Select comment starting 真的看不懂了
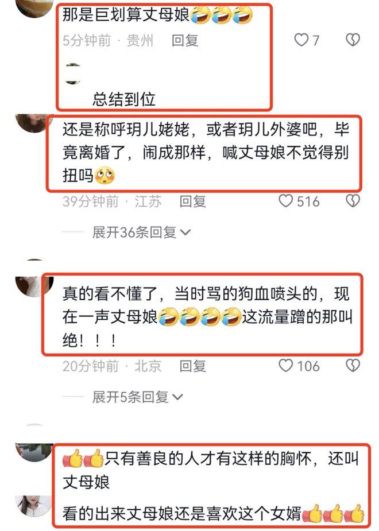Viewport: 379px width, 531px height. pos(207,317)
